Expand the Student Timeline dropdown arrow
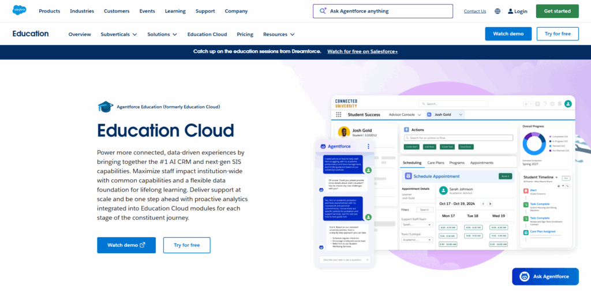The height and width of the screenshot is (293, 591). point(556,178)
